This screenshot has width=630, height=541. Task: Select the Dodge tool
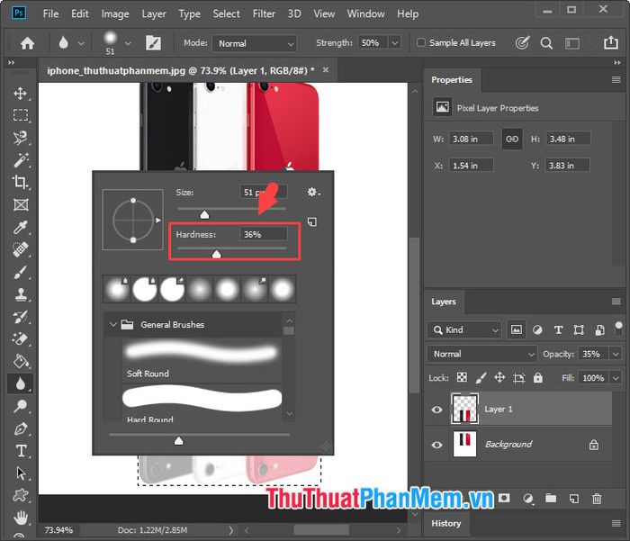point(20,406)
